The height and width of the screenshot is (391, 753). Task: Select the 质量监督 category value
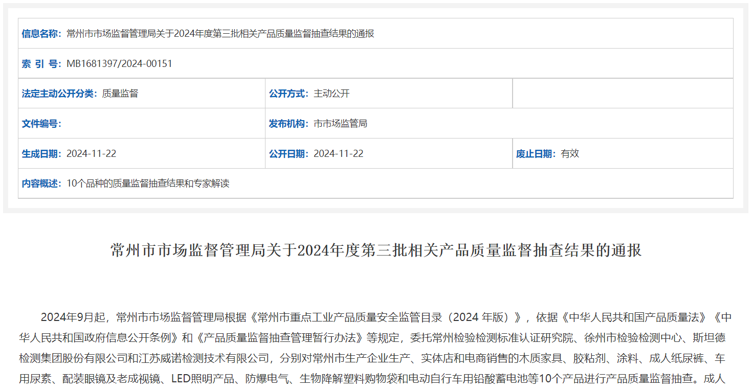120,94
